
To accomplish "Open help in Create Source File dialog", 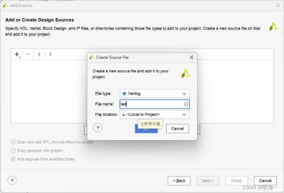I will click(98, 128).
